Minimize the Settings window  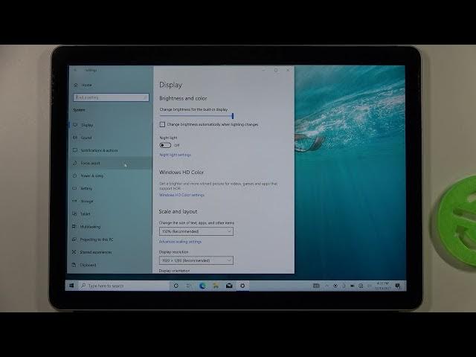(263, 70)
